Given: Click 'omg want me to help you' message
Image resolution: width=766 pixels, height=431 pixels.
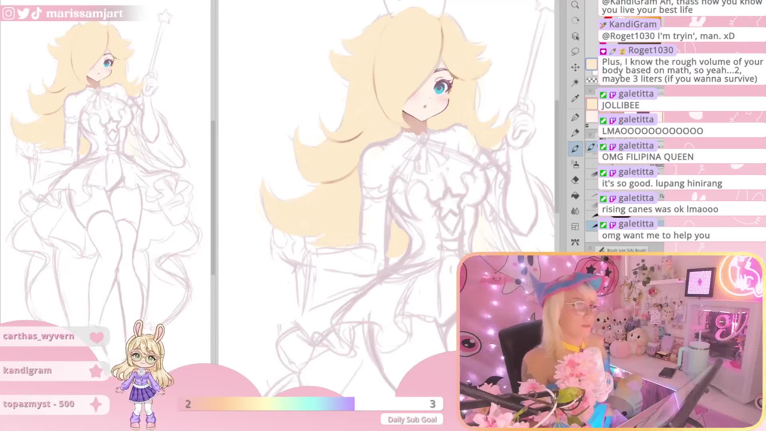Looking at the screenshot, I should click(x=656, y=235).
